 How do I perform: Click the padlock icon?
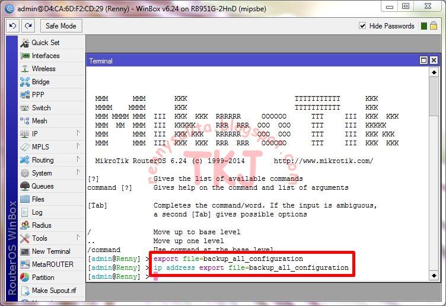(434, 26)
